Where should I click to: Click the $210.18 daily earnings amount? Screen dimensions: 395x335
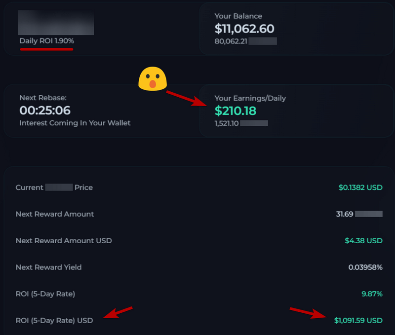click(236, 111)
